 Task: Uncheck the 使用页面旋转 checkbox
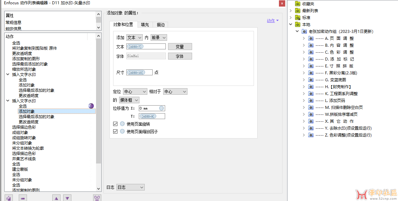click(x=115, y=124)
